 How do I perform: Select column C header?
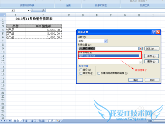69,15
